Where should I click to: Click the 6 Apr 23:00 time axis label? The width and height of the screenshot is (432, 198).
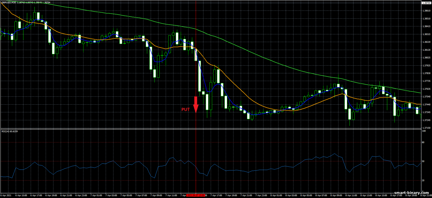pos(82,195)
